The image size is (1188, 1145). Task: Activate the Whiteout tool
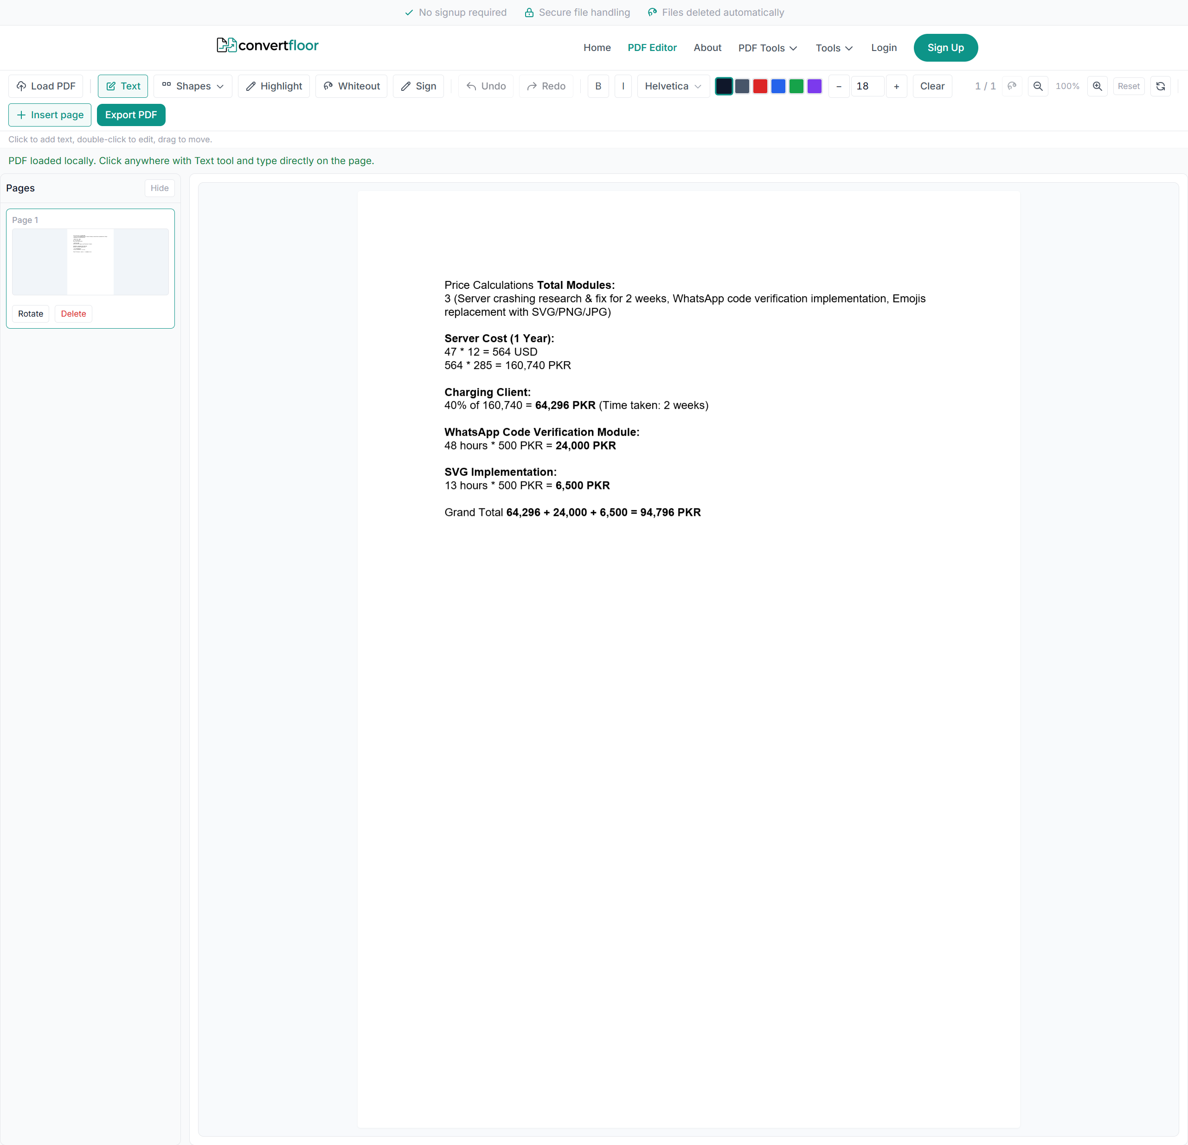352,86
